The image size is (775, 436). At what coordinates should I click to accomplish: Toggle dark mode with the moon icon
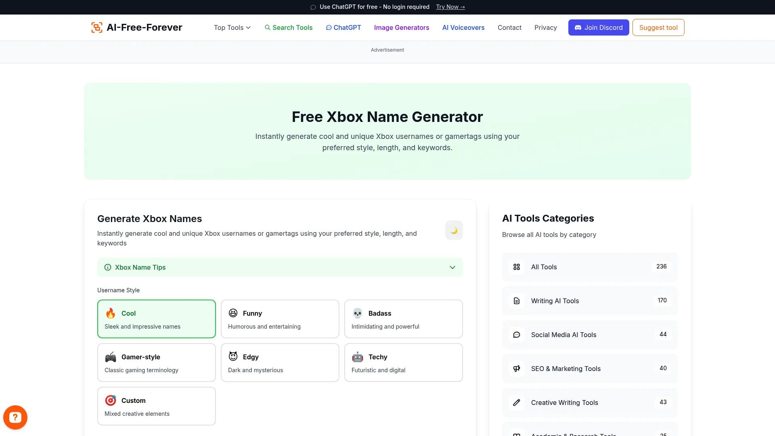click(x=454, y=230)
